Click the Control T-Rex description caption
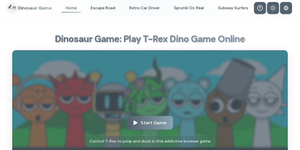This screenshot has width=300, height=150. click(x=150, y=141)
